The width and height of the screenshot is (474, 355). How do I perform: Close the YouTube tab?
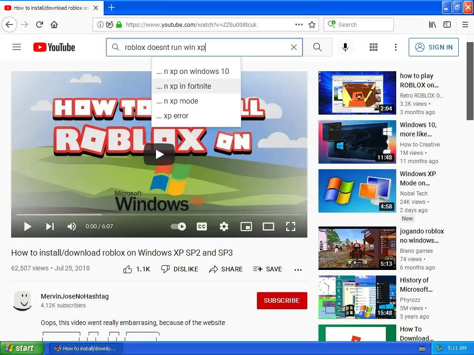96,7
